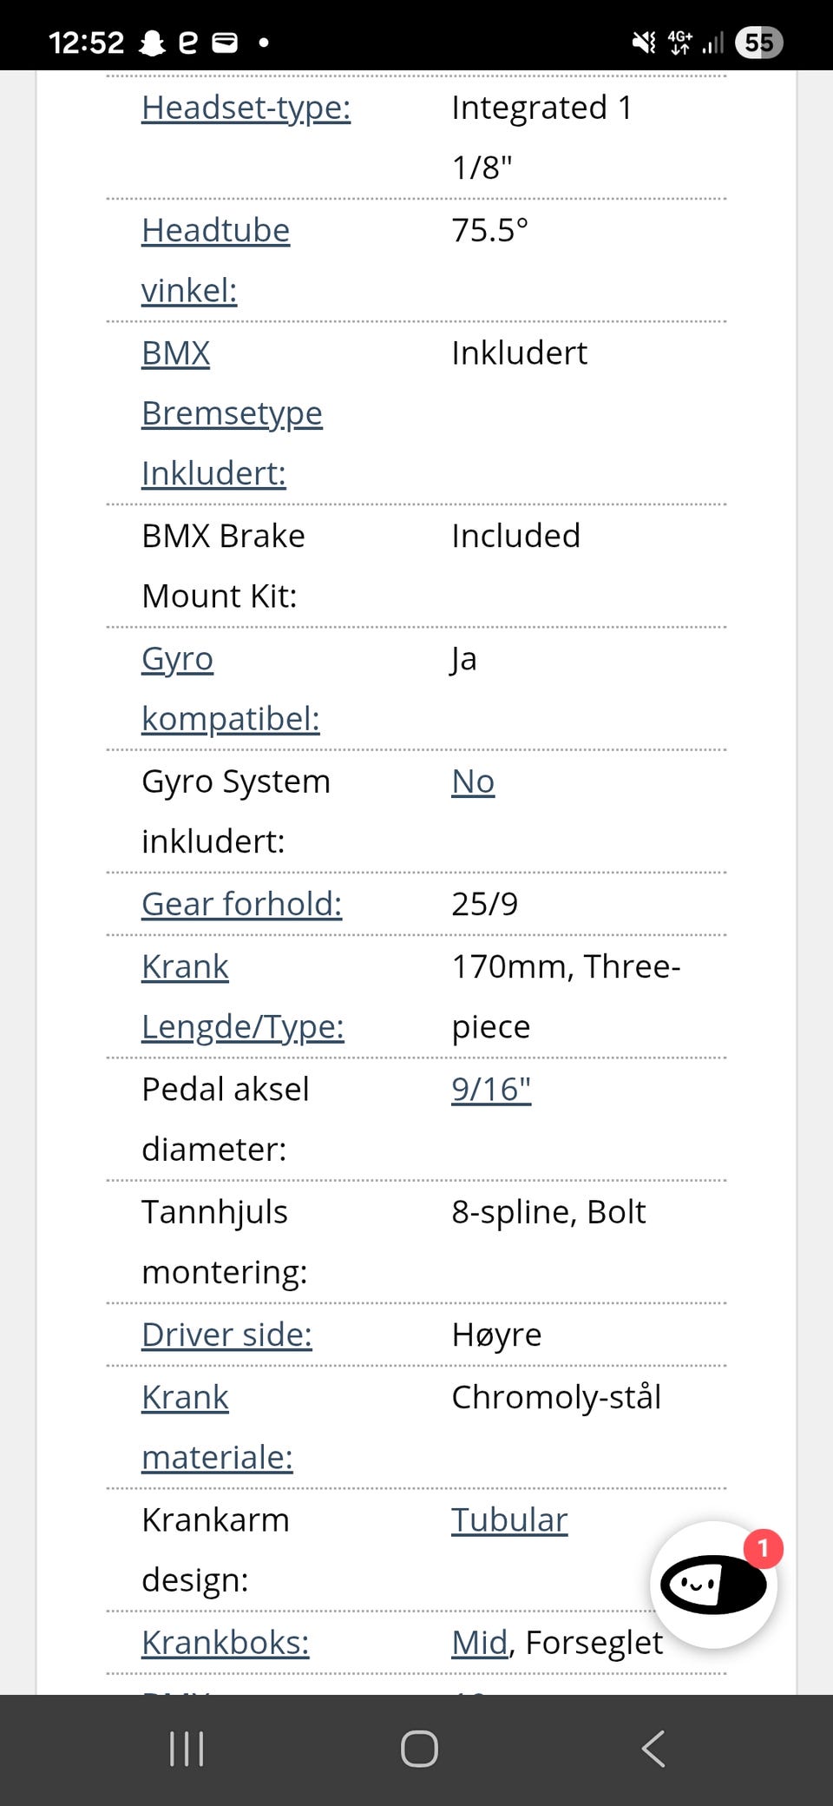Tap the Snapchat notification icon
Image resolution: width=833 pixels, height=1806 pixels.
(152, 43)
